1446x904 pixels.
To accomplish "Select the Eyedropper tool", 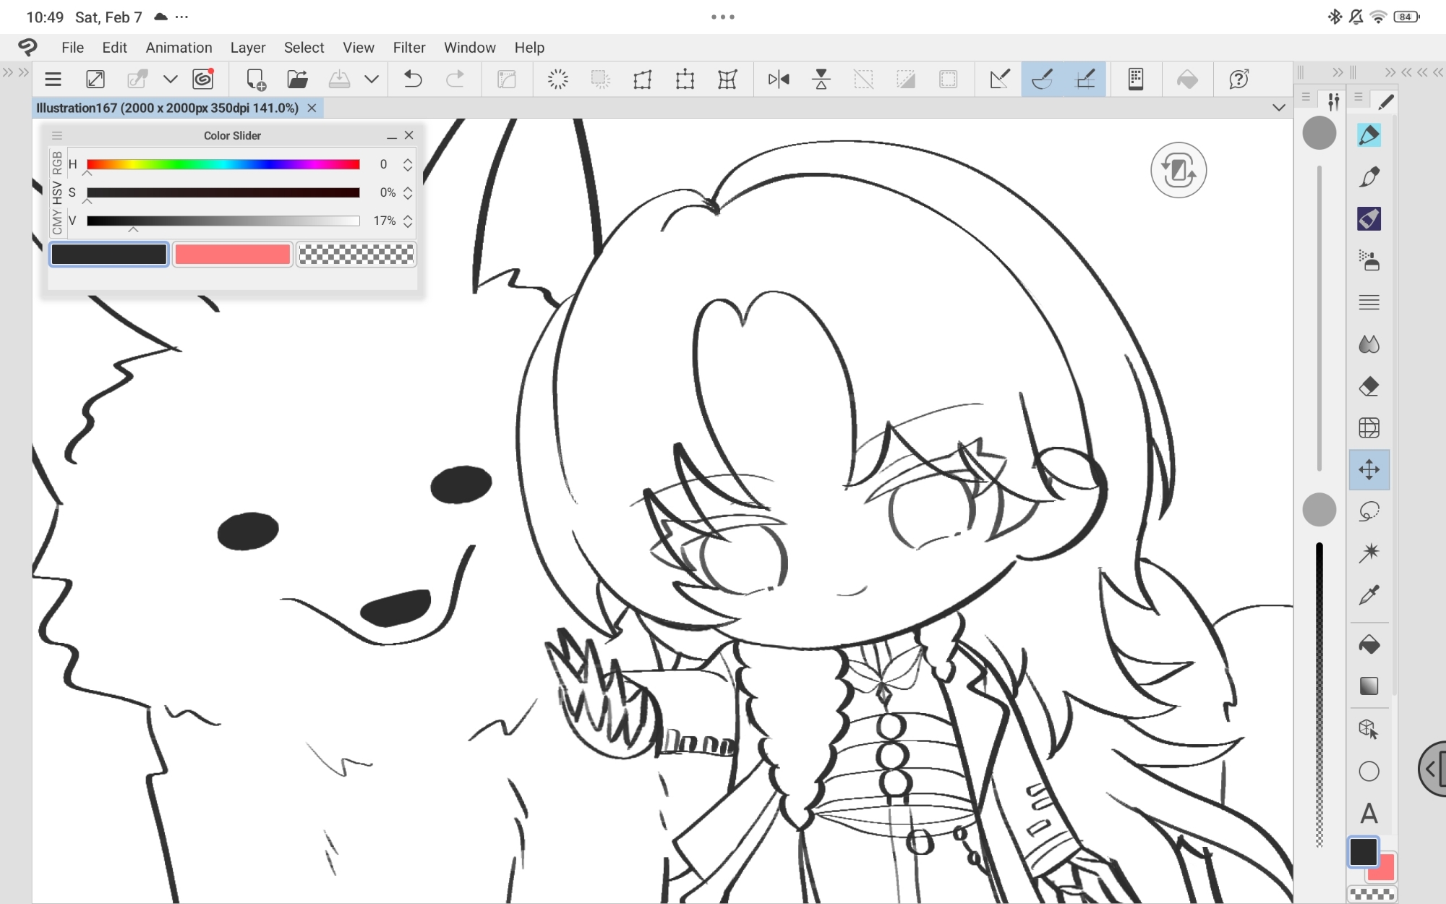I will coord(1369,594).
